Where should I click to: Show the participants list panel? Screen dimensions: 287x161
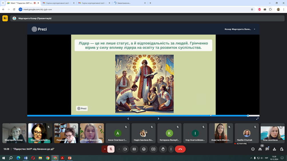point(260,149)
